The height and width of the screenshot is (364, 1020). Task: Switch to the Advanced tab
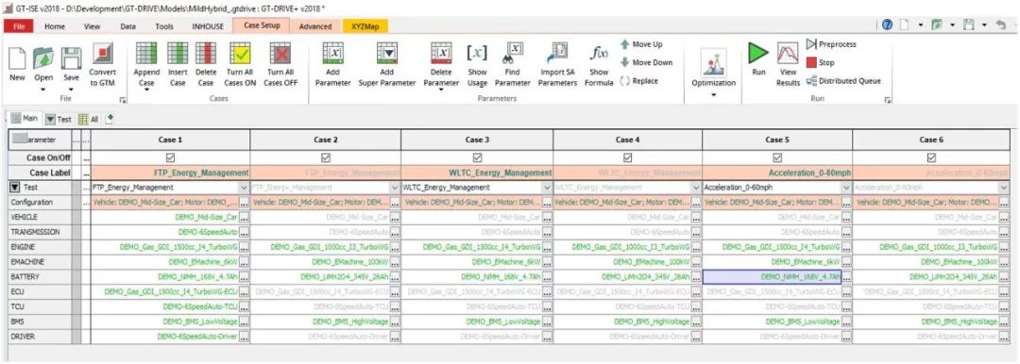[x=315, y=26]
